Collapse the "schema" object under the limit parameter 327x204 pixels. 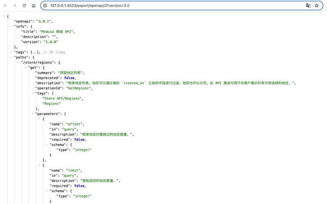click(x=46, y=191)
